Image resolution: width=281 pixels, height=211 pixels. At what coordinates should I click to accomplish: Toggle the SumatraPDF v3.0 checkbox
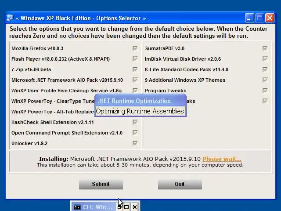click(265, 48)
